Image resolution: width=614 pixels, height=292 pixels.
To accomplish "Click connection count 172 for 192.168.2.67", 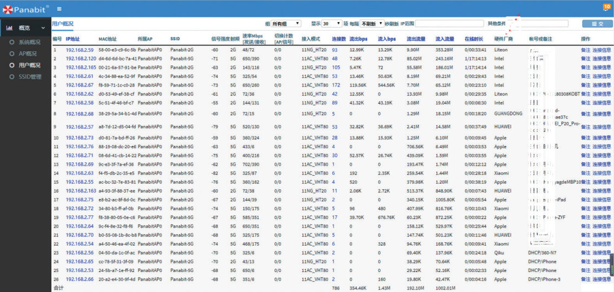I will 336,85.
